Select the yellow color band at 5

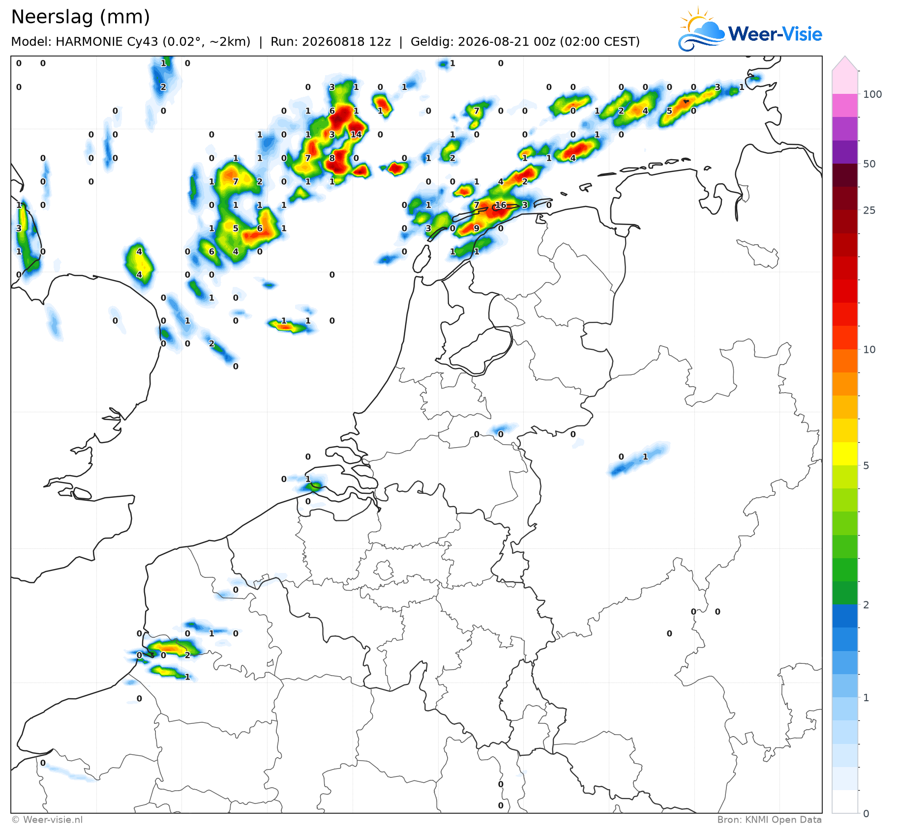tap(845, 454)
